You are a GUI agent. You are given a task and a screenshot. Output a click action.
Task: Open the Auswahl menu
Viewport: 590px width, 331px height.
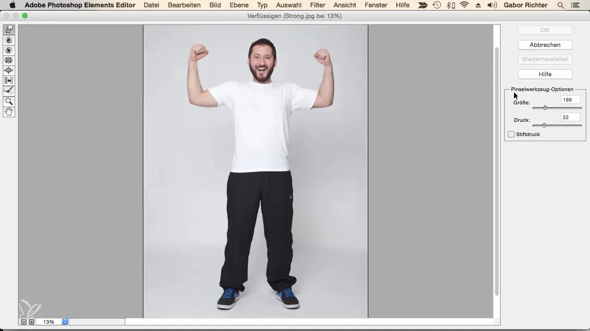[289, 5]
